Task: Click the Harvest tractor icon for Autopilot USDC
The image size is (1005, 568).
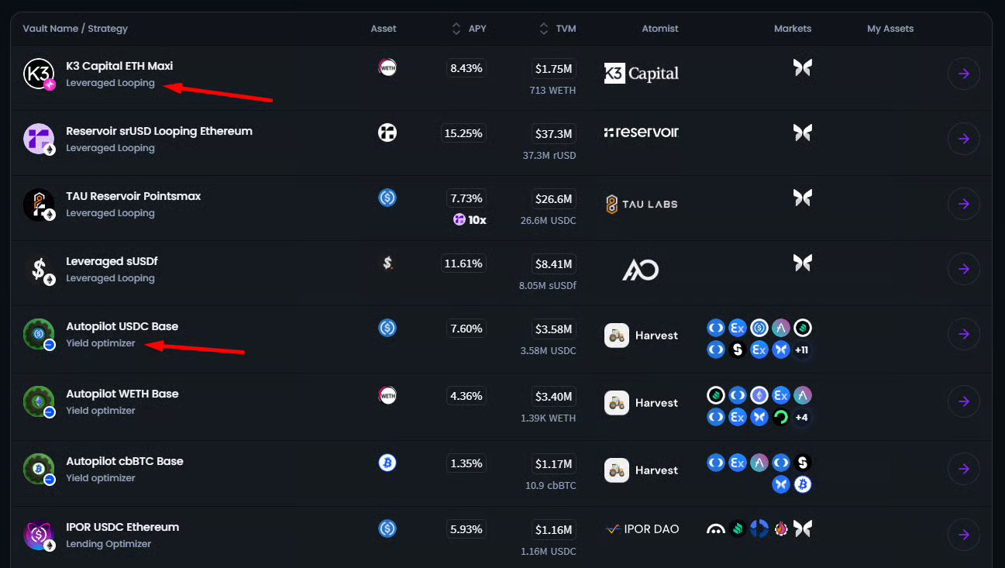Action: coord(617,336)
